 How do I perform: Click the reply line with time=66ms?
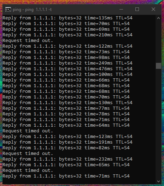[66, 80]
